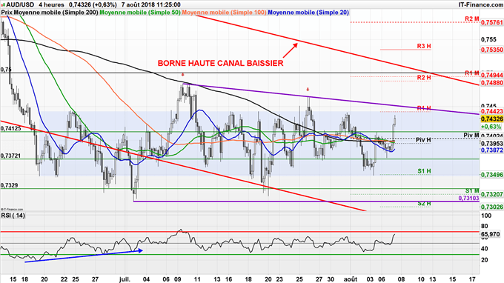Click the juil. date on time axis

pos(125,279)
